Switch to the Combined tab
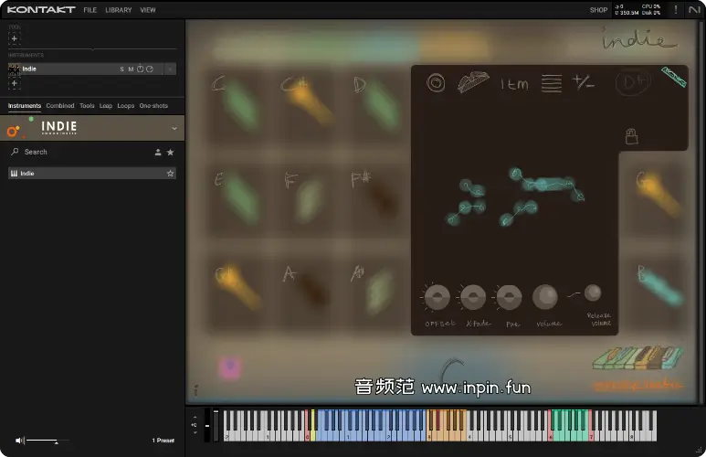 pyautogui.click(x=60, y=106)
